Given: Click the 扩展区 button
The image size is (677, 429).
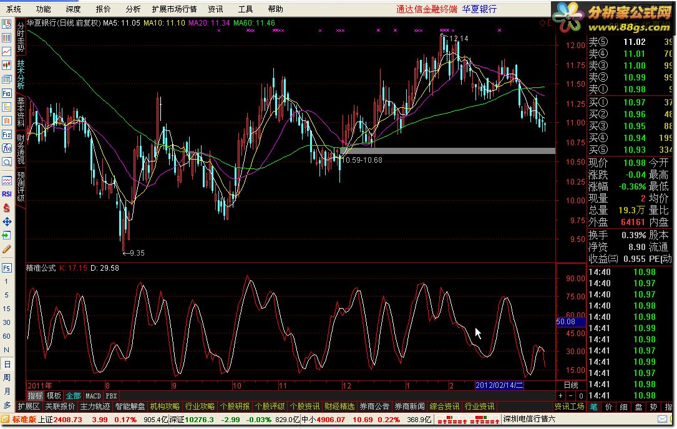Looking at the screenshot, I should (29, 407).
